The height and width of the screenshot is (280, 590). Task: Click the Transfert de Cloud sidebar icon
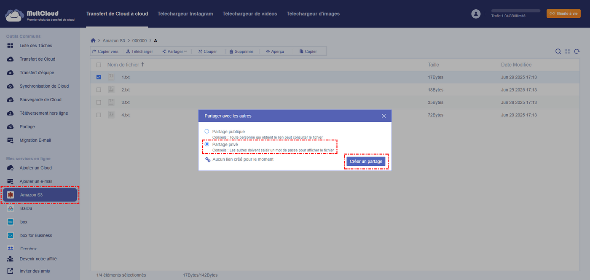click(x=11, y=59)
